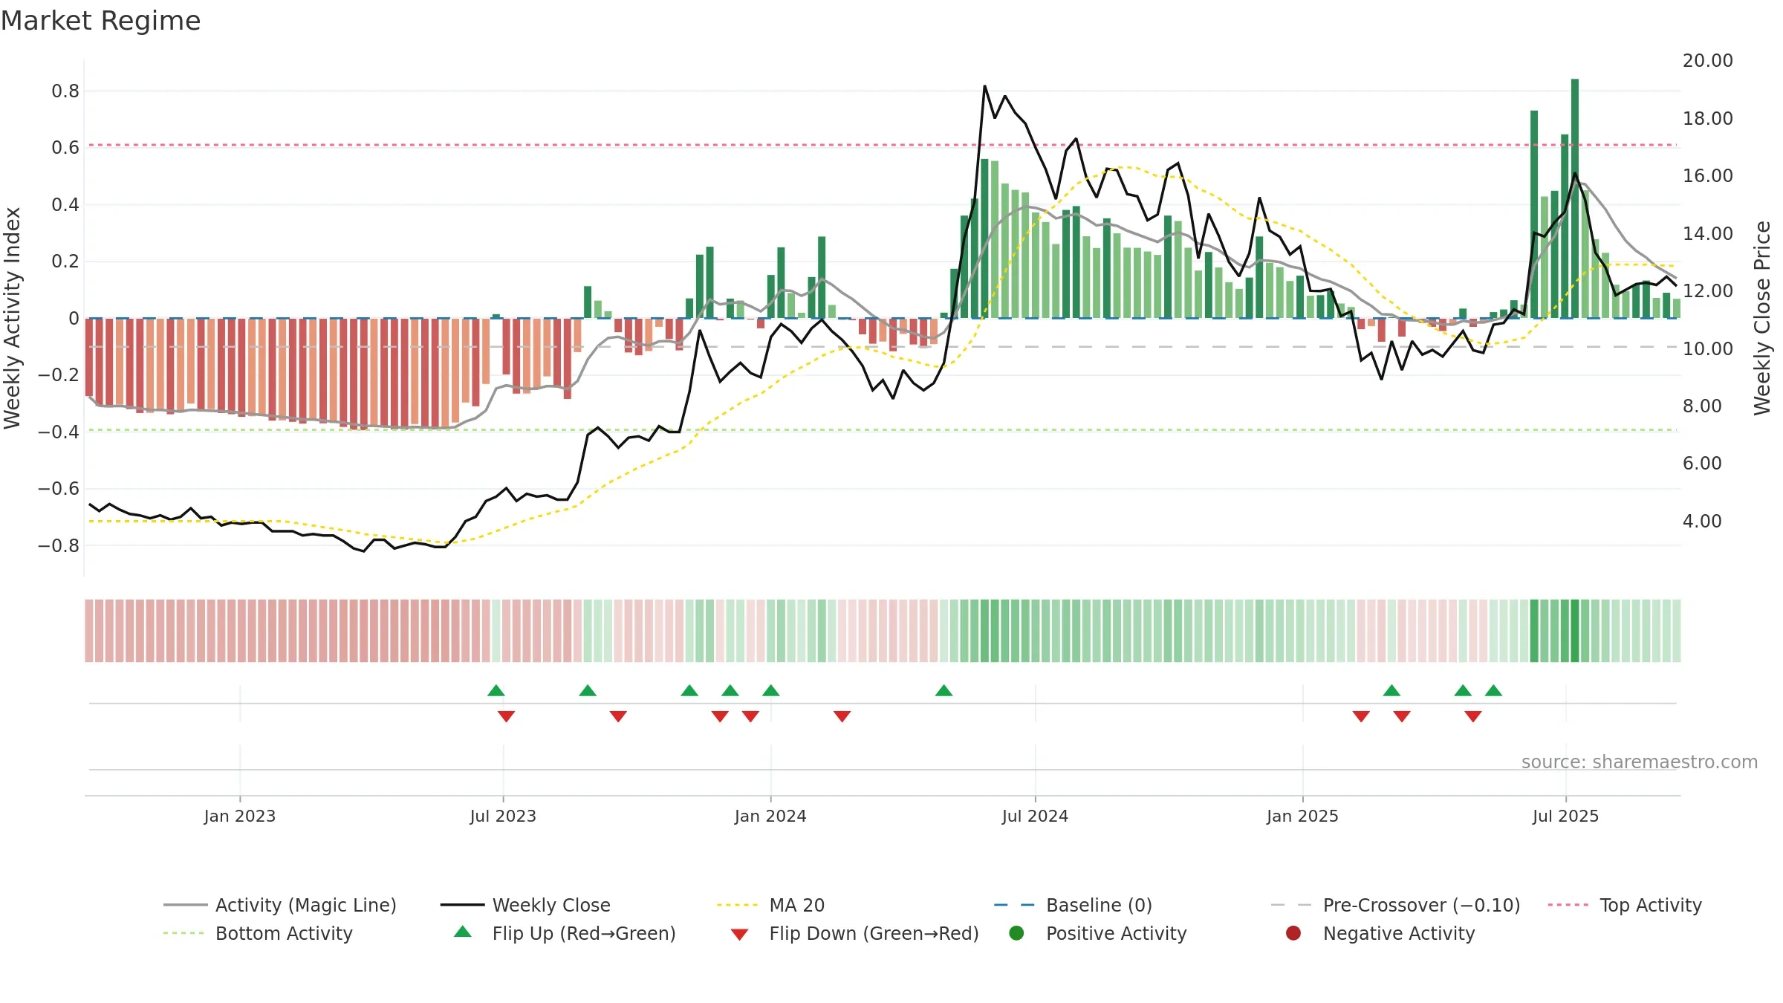
Task: Click the darkest green regime strip cell near Jul 2025
Action: click(1575, 631)
